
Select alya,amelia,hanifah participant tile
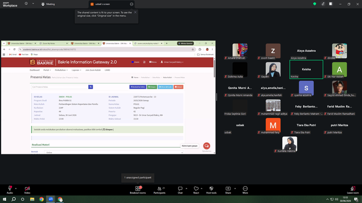point(273,88)
